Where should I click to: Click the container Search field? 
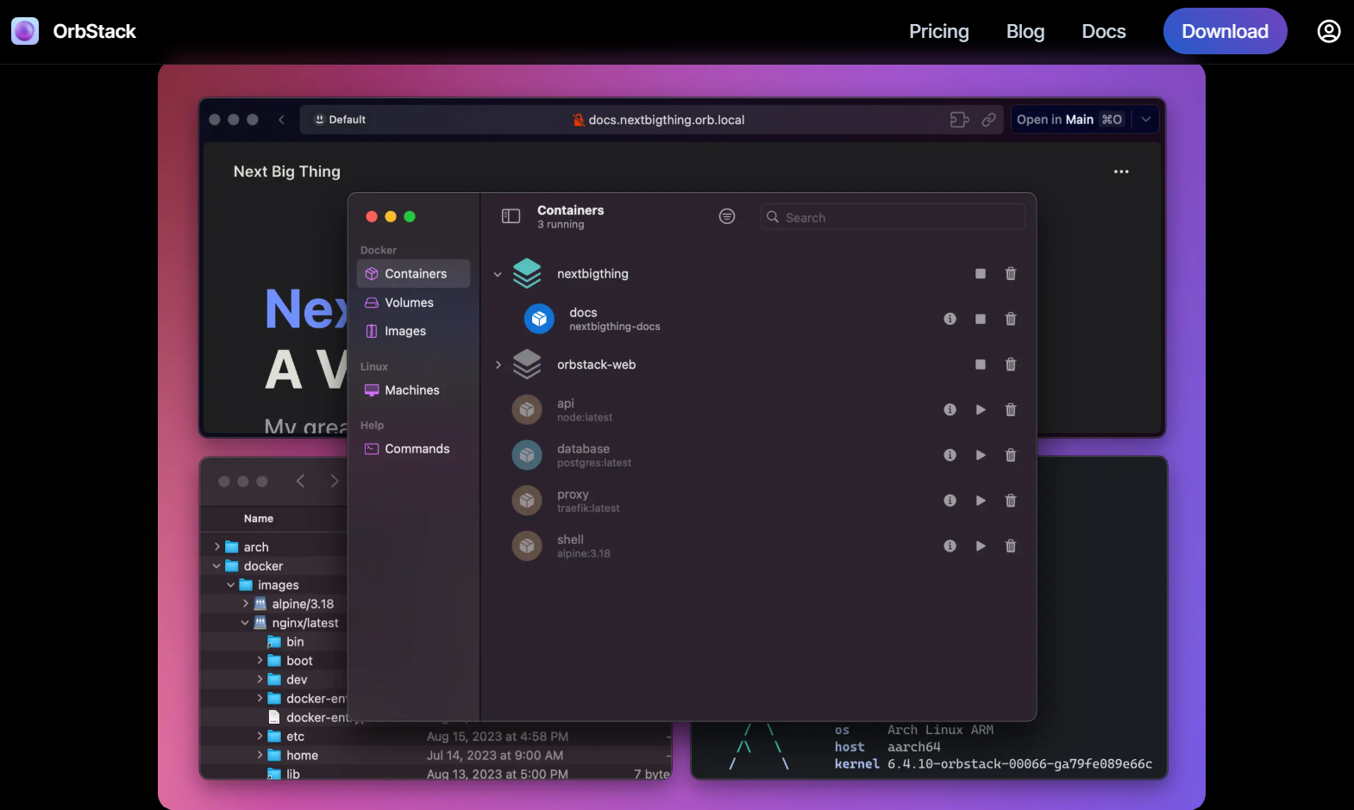[893, 217]
